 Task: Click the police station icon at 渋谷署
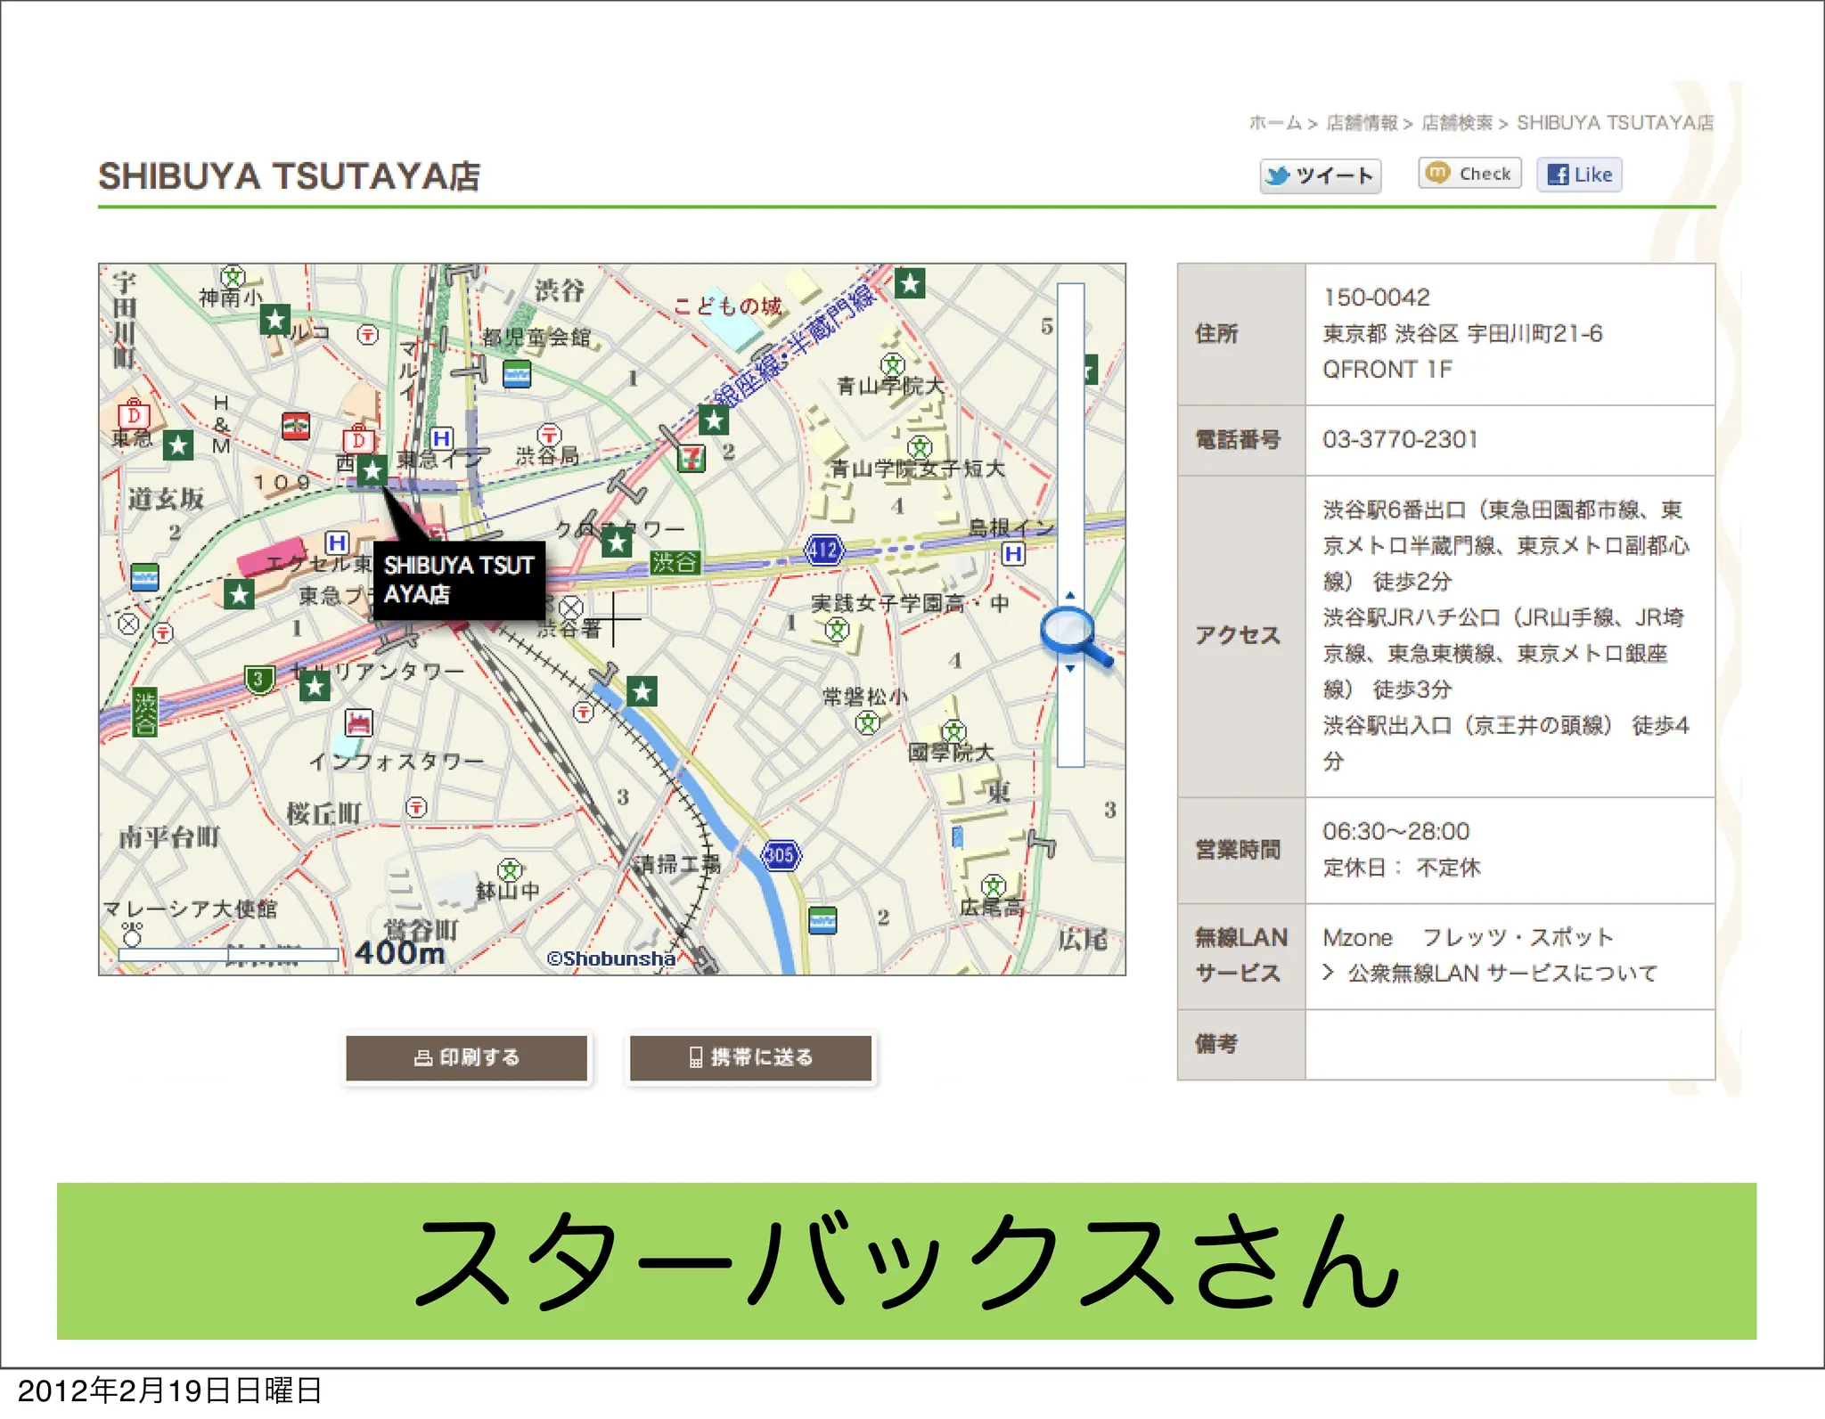[570, 609]
